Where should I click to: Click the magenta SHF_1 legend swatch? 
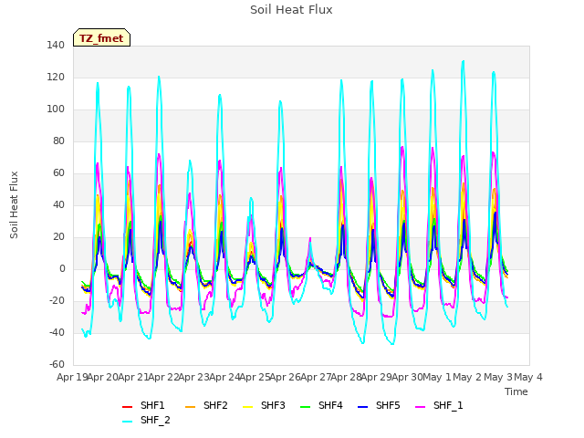pyautogui.click(x=420, y=406)
